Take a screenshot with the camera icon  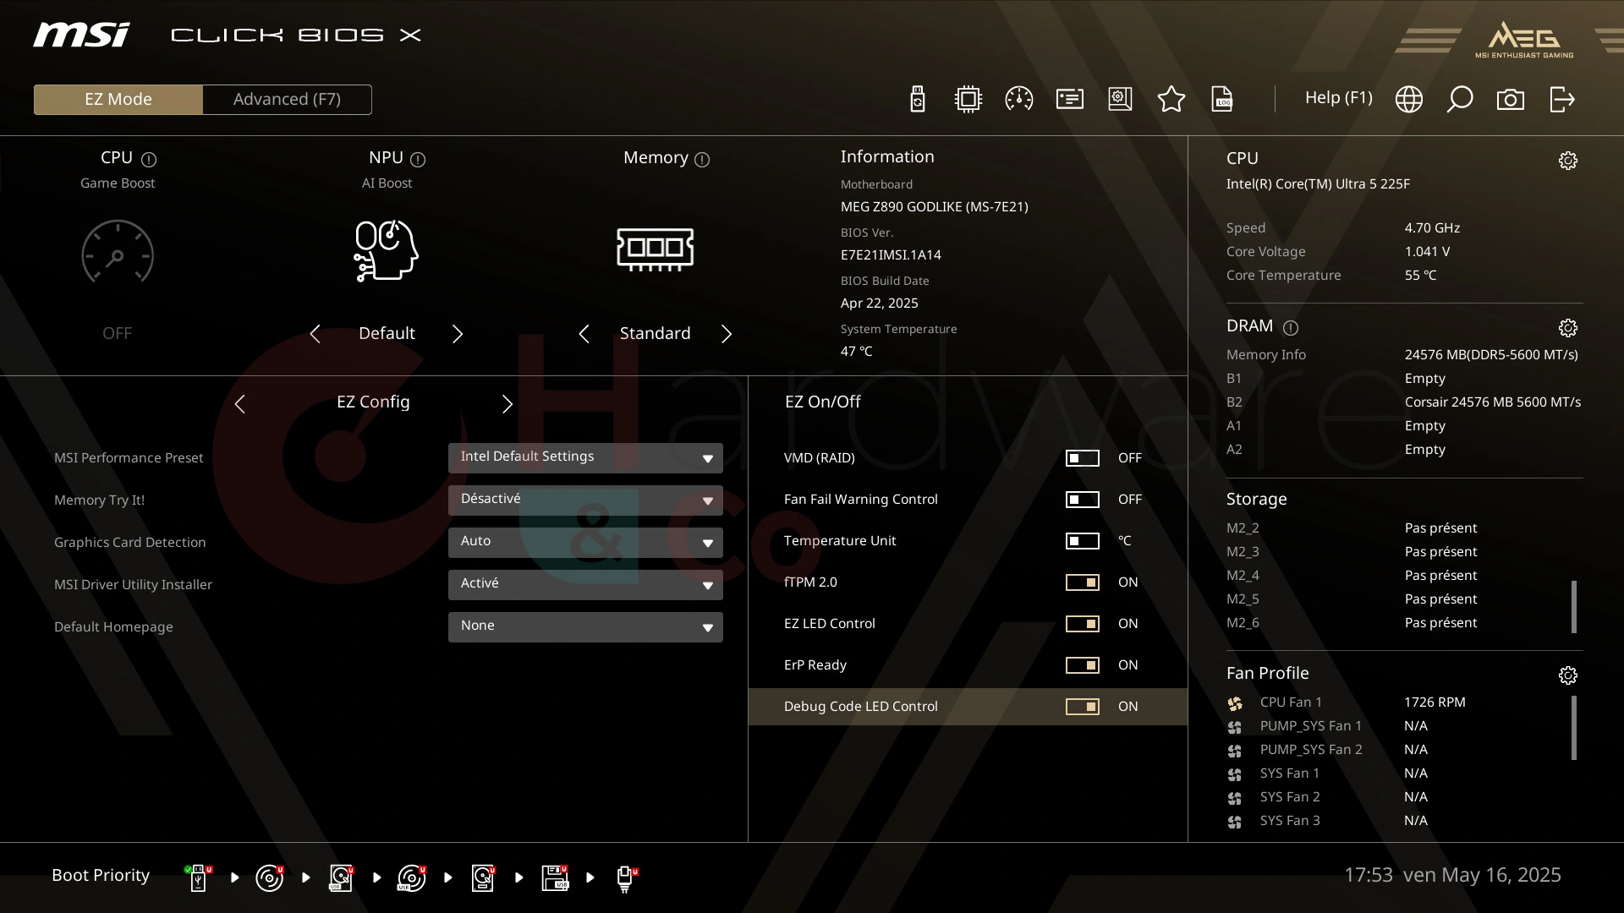pos(1511,100)
